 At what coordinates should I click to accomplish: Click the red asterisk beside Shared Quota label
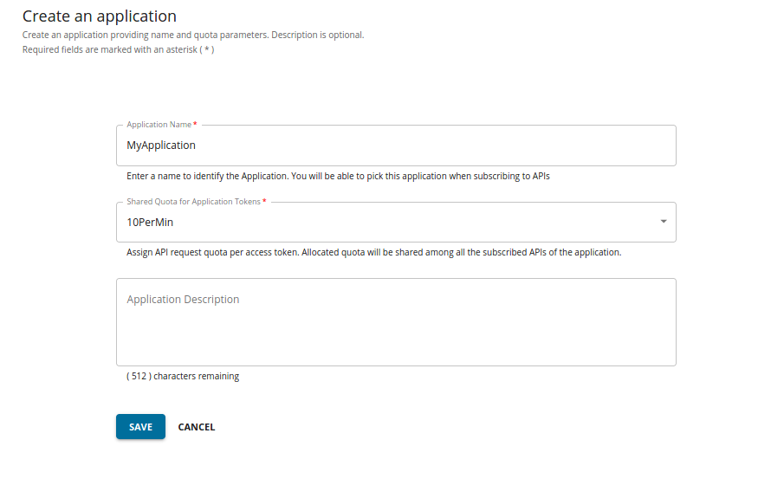click(x=264, y=201)
